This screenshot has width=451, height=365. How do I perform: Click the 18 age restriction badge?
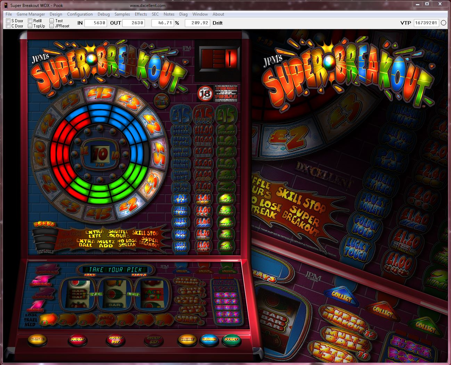205,93
